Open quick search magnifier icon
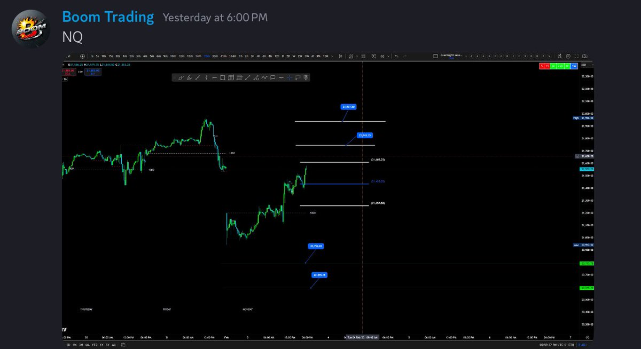Viewport: 641px width, 349px height. pos(559,55)
